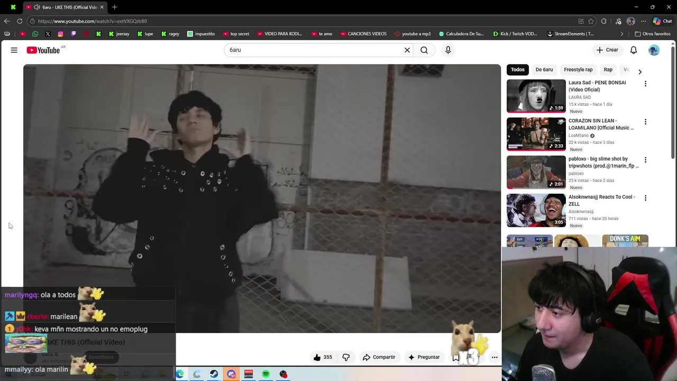Clear the search box with the X
This screenshot has height=381, width=677.
407,50
